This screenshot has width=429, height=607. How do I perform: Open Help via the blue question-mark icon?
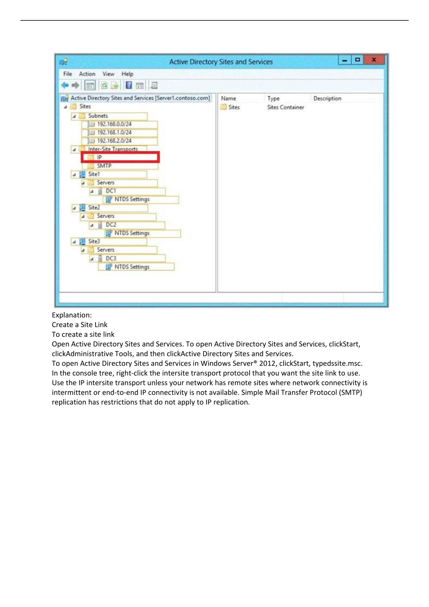coord(129,85)
